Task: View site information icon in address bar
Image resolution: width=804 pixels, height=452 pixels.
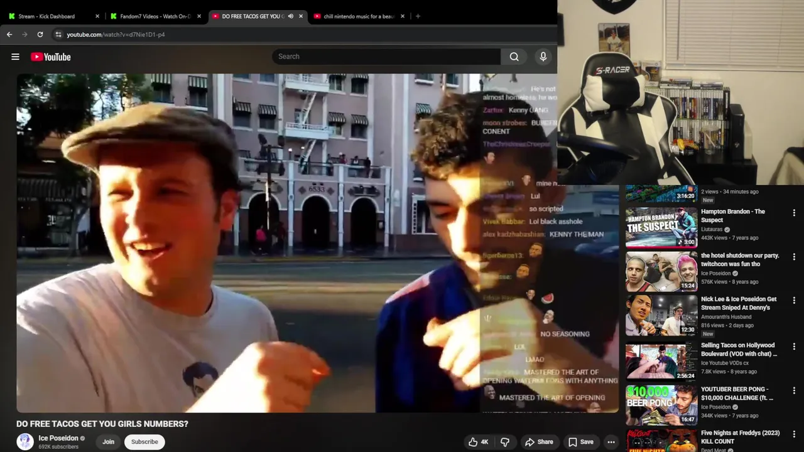Action: (58, 35)
